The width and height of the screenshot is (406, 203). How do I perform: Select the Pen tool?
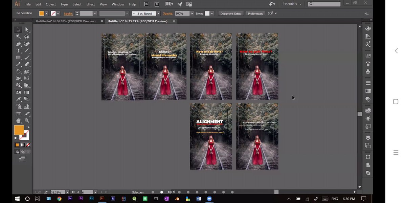click(x=19, y=44)
